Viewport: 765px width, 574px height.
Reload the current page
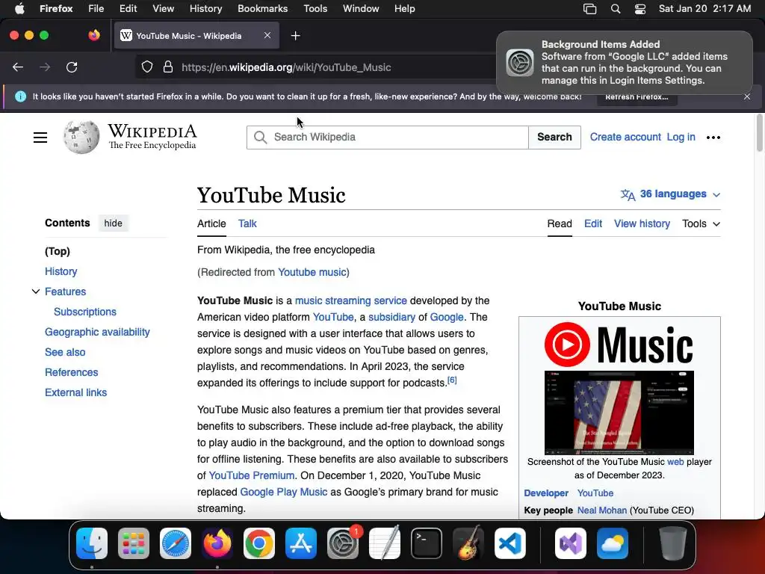coord(72,67)
